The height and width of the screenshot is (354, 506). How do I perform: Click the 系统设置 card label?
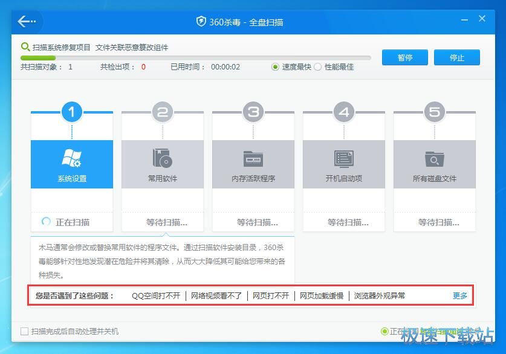click(x=72, y=178)
